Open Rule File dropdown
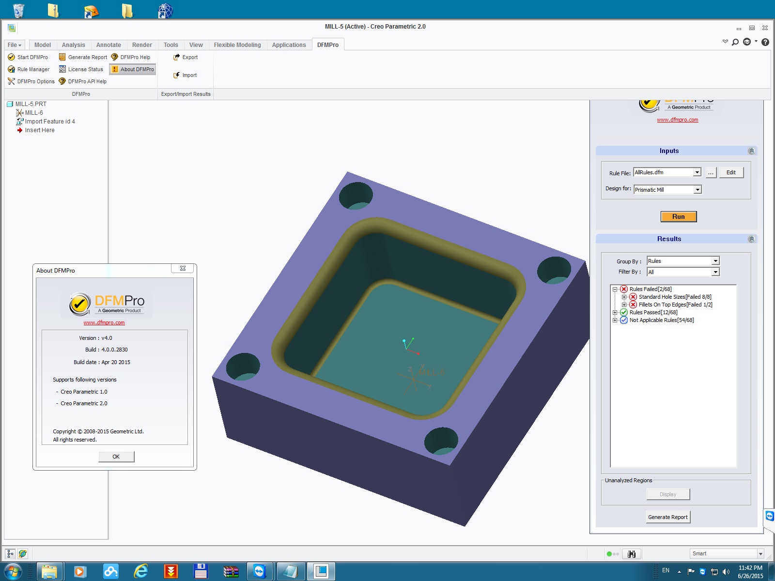This screenshot has width=775, height=581. (697, 172)
